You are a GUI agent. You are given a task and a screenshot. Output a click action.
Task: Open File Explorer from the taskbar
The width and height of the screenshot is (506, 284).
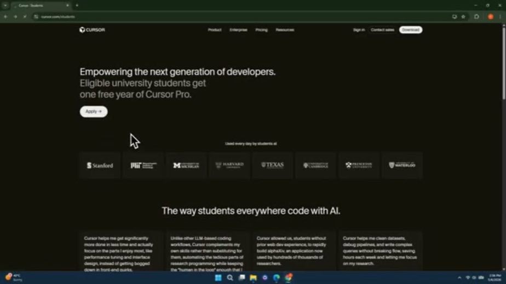(254, 277)
